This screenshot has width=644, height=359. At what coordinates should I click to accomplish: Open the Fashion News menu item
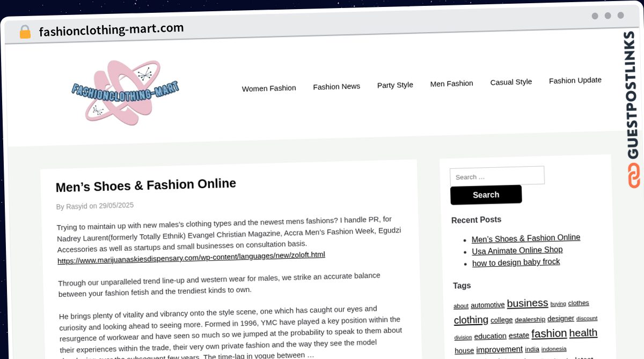(336, 86)
